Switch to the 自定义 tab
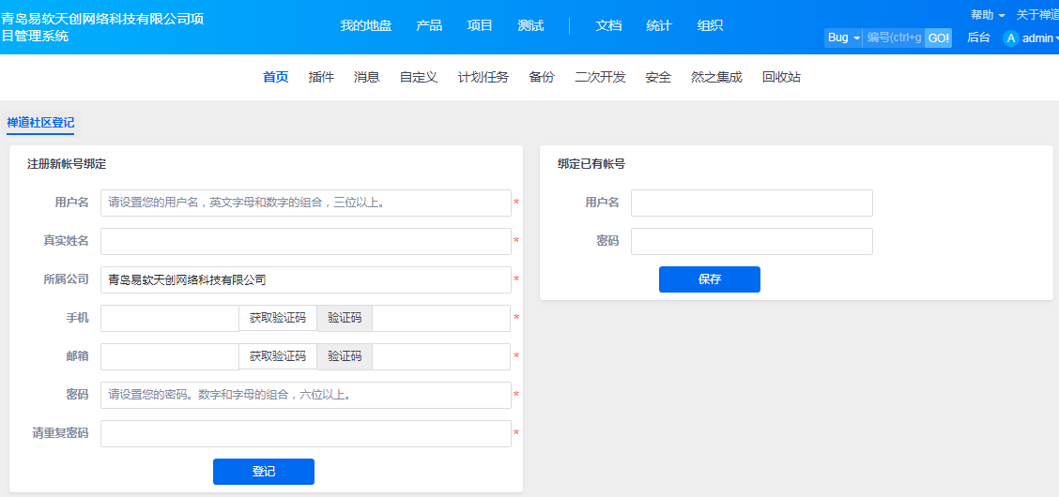 [x=419, y=77]
